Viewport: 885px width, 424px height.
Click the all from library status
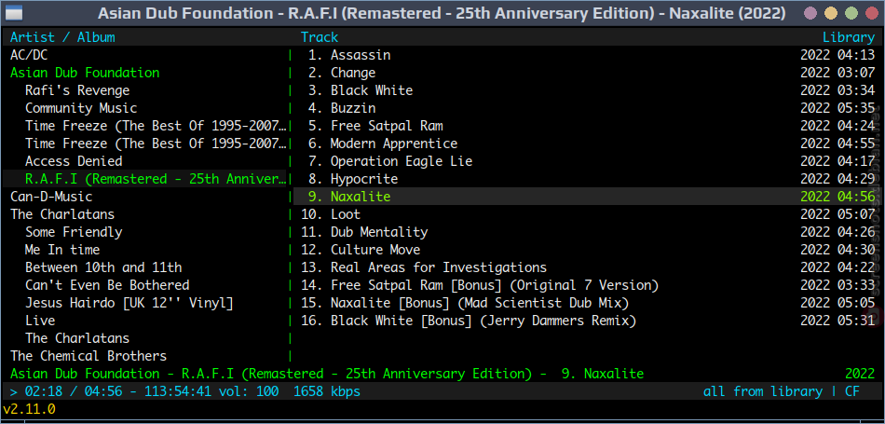click(763, 391)
